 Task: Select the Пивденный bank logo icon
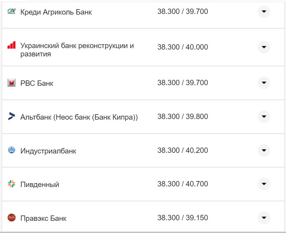[x=11, y=184]
